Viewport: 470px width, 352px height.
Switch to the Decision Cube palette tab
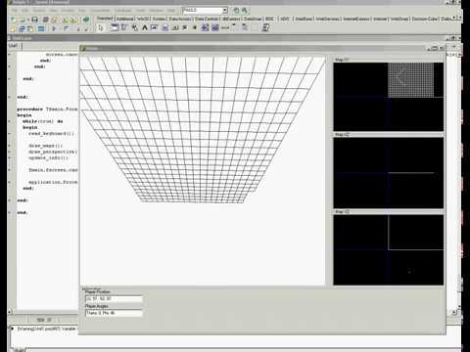(x=424, y=19)
